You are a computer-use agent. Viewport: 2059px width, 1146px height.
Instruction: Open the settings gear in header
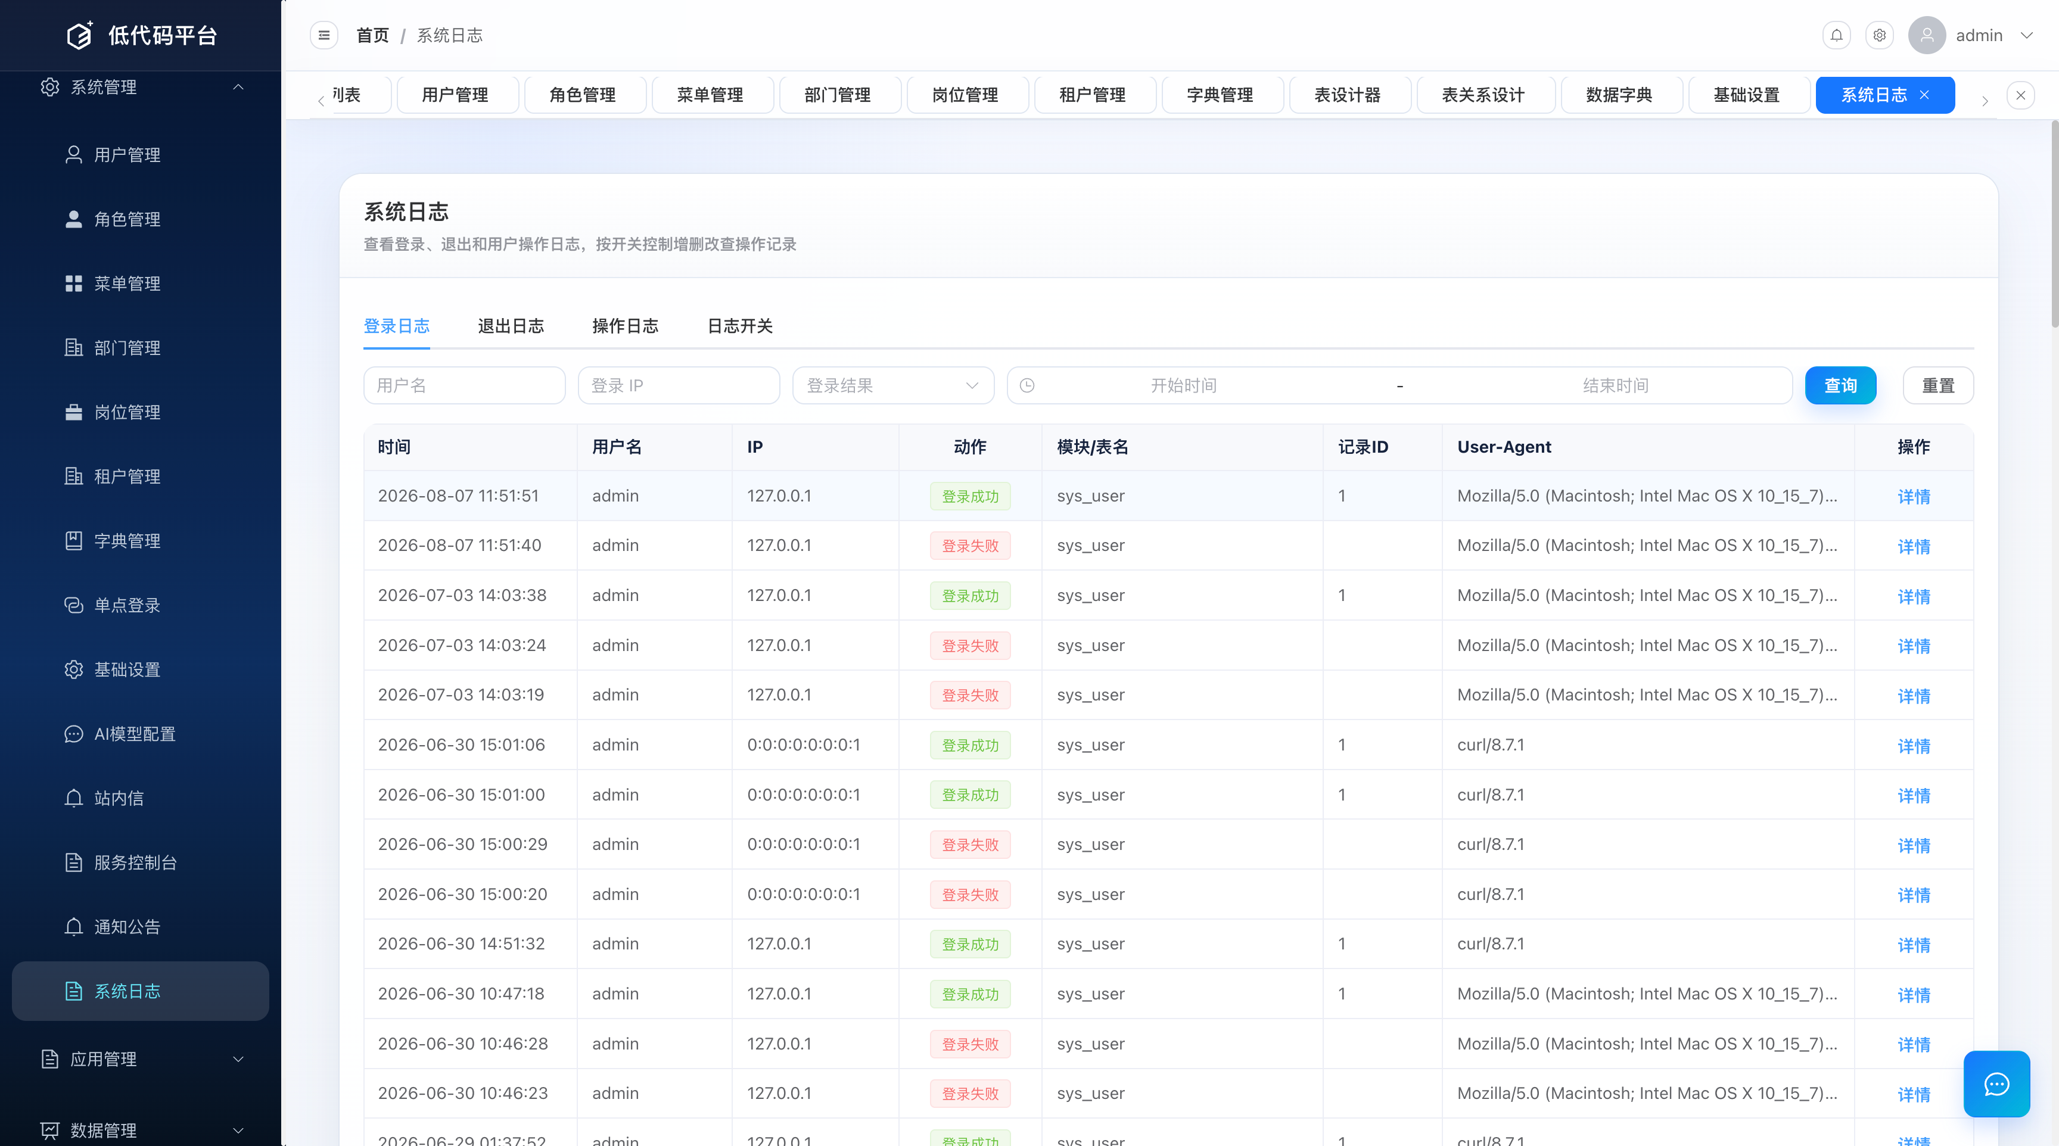point(1880,35)
